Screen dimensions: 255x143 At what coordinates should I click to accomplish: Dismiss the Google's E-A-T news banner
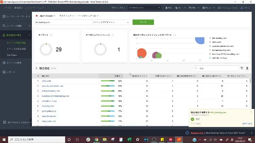pyautogui.click(x=251, y=132)
